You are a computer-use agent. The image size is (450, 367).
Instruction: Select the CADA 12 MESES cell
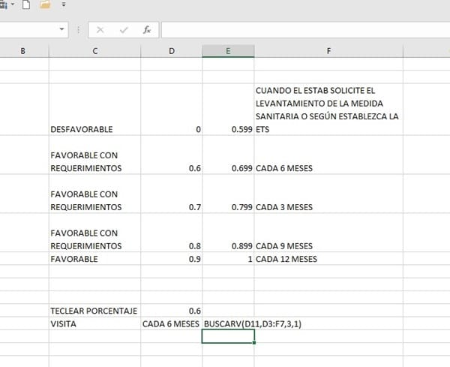[x=328, y=259]
